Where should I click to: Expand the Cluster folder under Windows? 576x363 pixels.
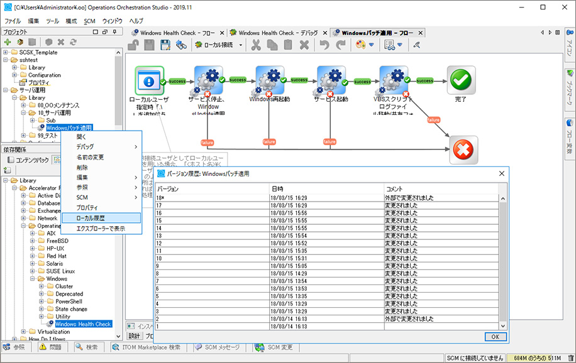41,286
